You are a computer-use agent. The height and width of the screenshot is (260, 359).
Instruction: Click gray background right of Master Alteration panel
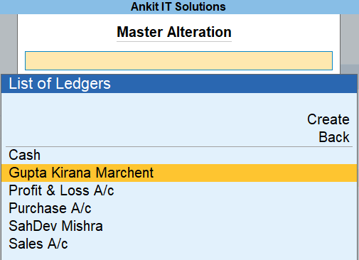[350, 39]
